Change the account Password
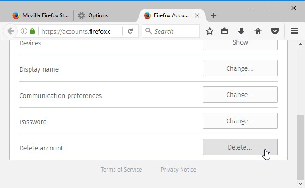Viewport: 305px width, 188px height. pos(240,121)
